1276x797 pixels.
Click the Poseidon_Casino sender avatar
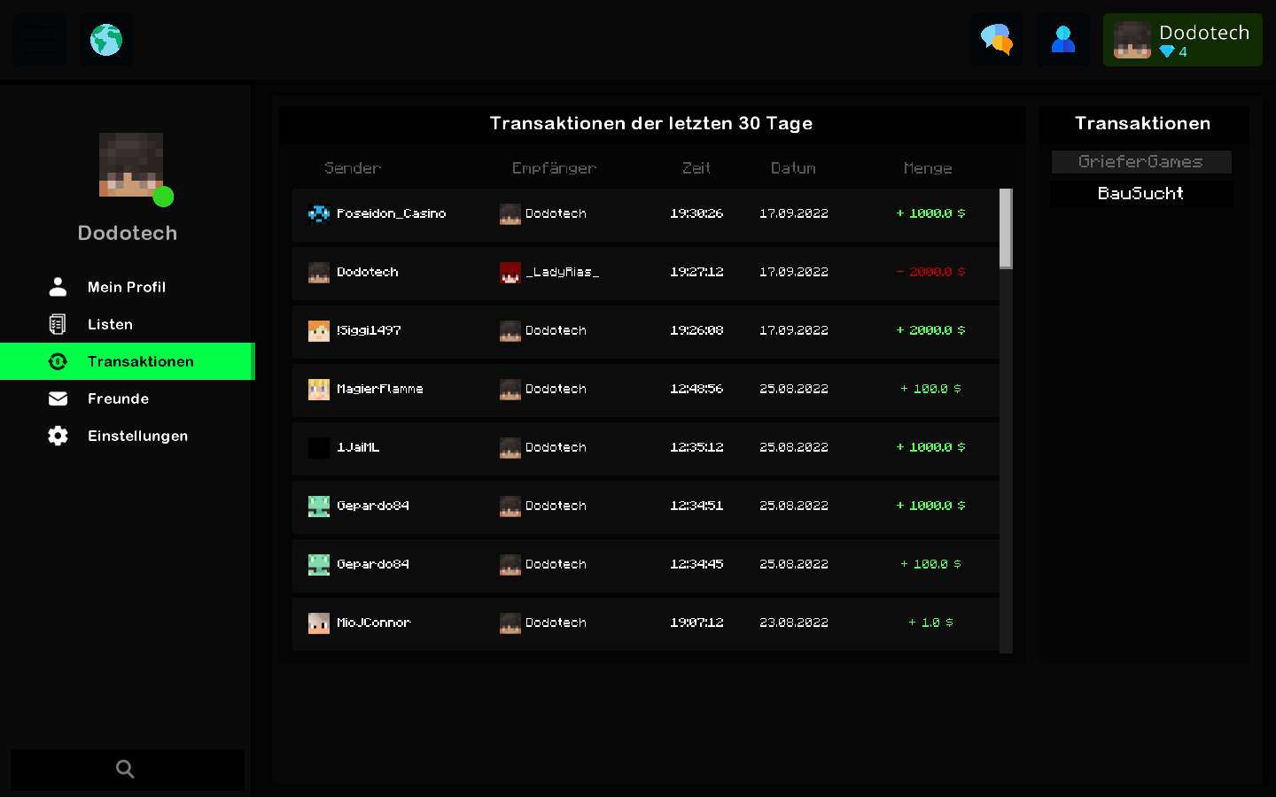point(319,213)
